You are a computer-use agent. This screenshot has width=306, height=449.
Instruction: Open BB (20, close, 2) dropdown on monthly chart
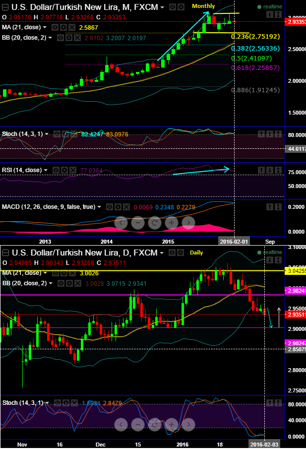click(x=50, y=38)
